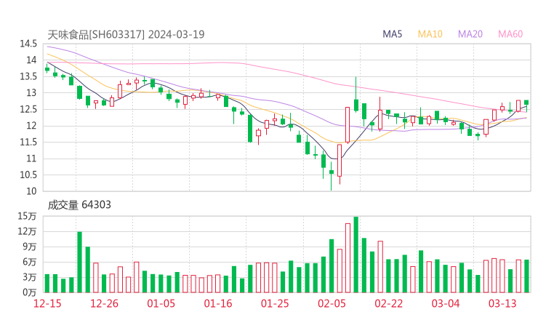Click the 12.5 price axis label
538x320 pixels.
pyautogui.click(x=28, y=109)
